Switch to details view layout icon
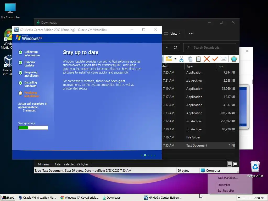 pyautogui.click(x=230, y=164)
